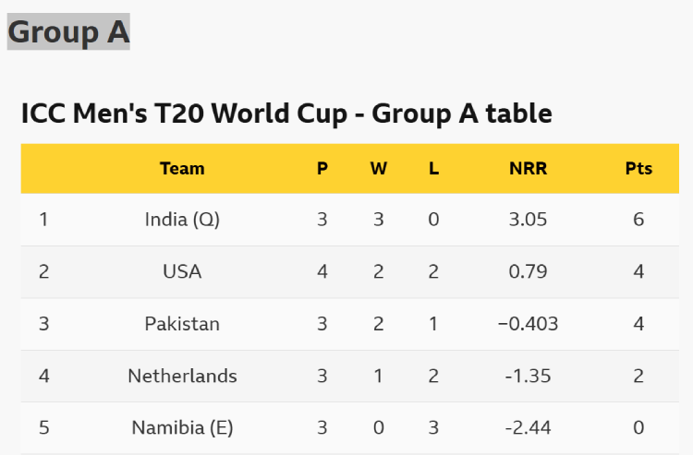Select the Pakistan team cell
The width and height of the screenshot is (693, 455).
182,324
